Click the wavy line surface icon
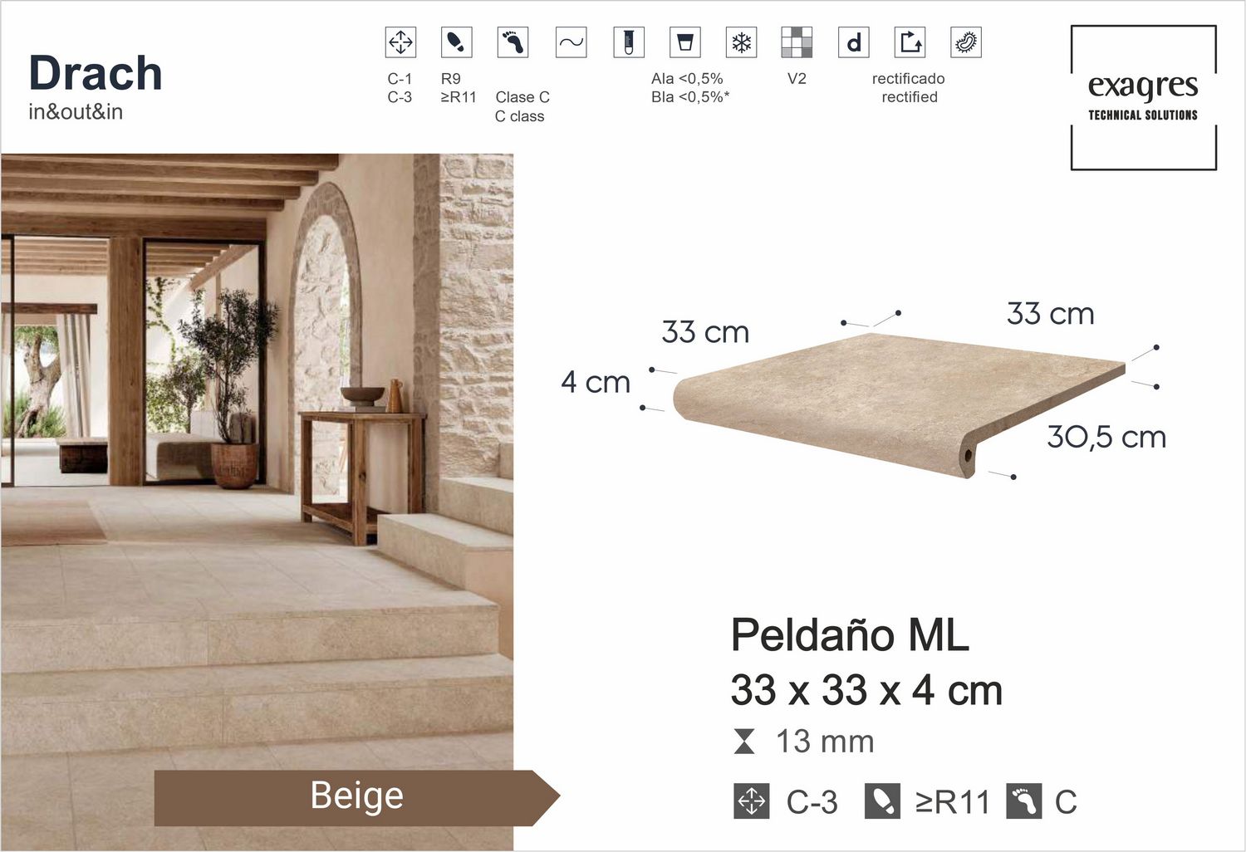 tap(571, 42)
